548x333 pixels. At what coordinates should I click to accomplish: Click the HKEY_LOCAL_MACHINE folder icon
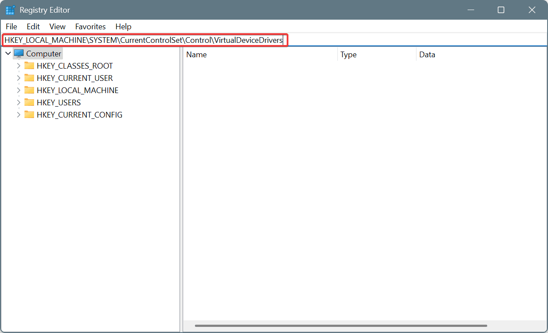click(x=29, y=90)
